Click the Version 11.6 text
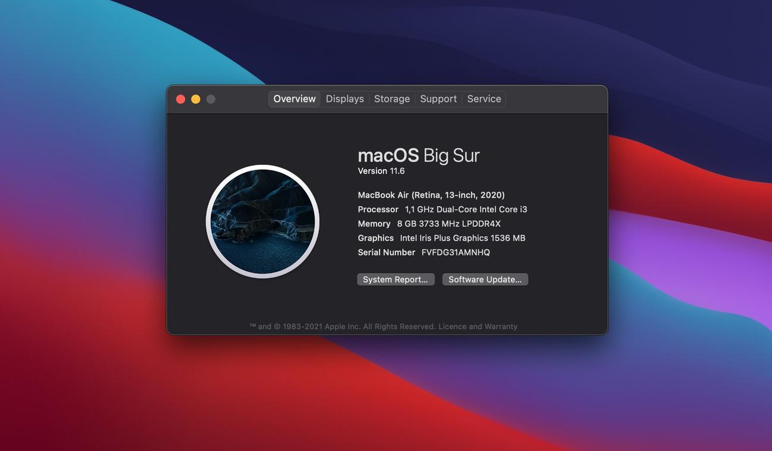This screenshot has width=772, height=451. pyautogui.click(x=381, y=171)
